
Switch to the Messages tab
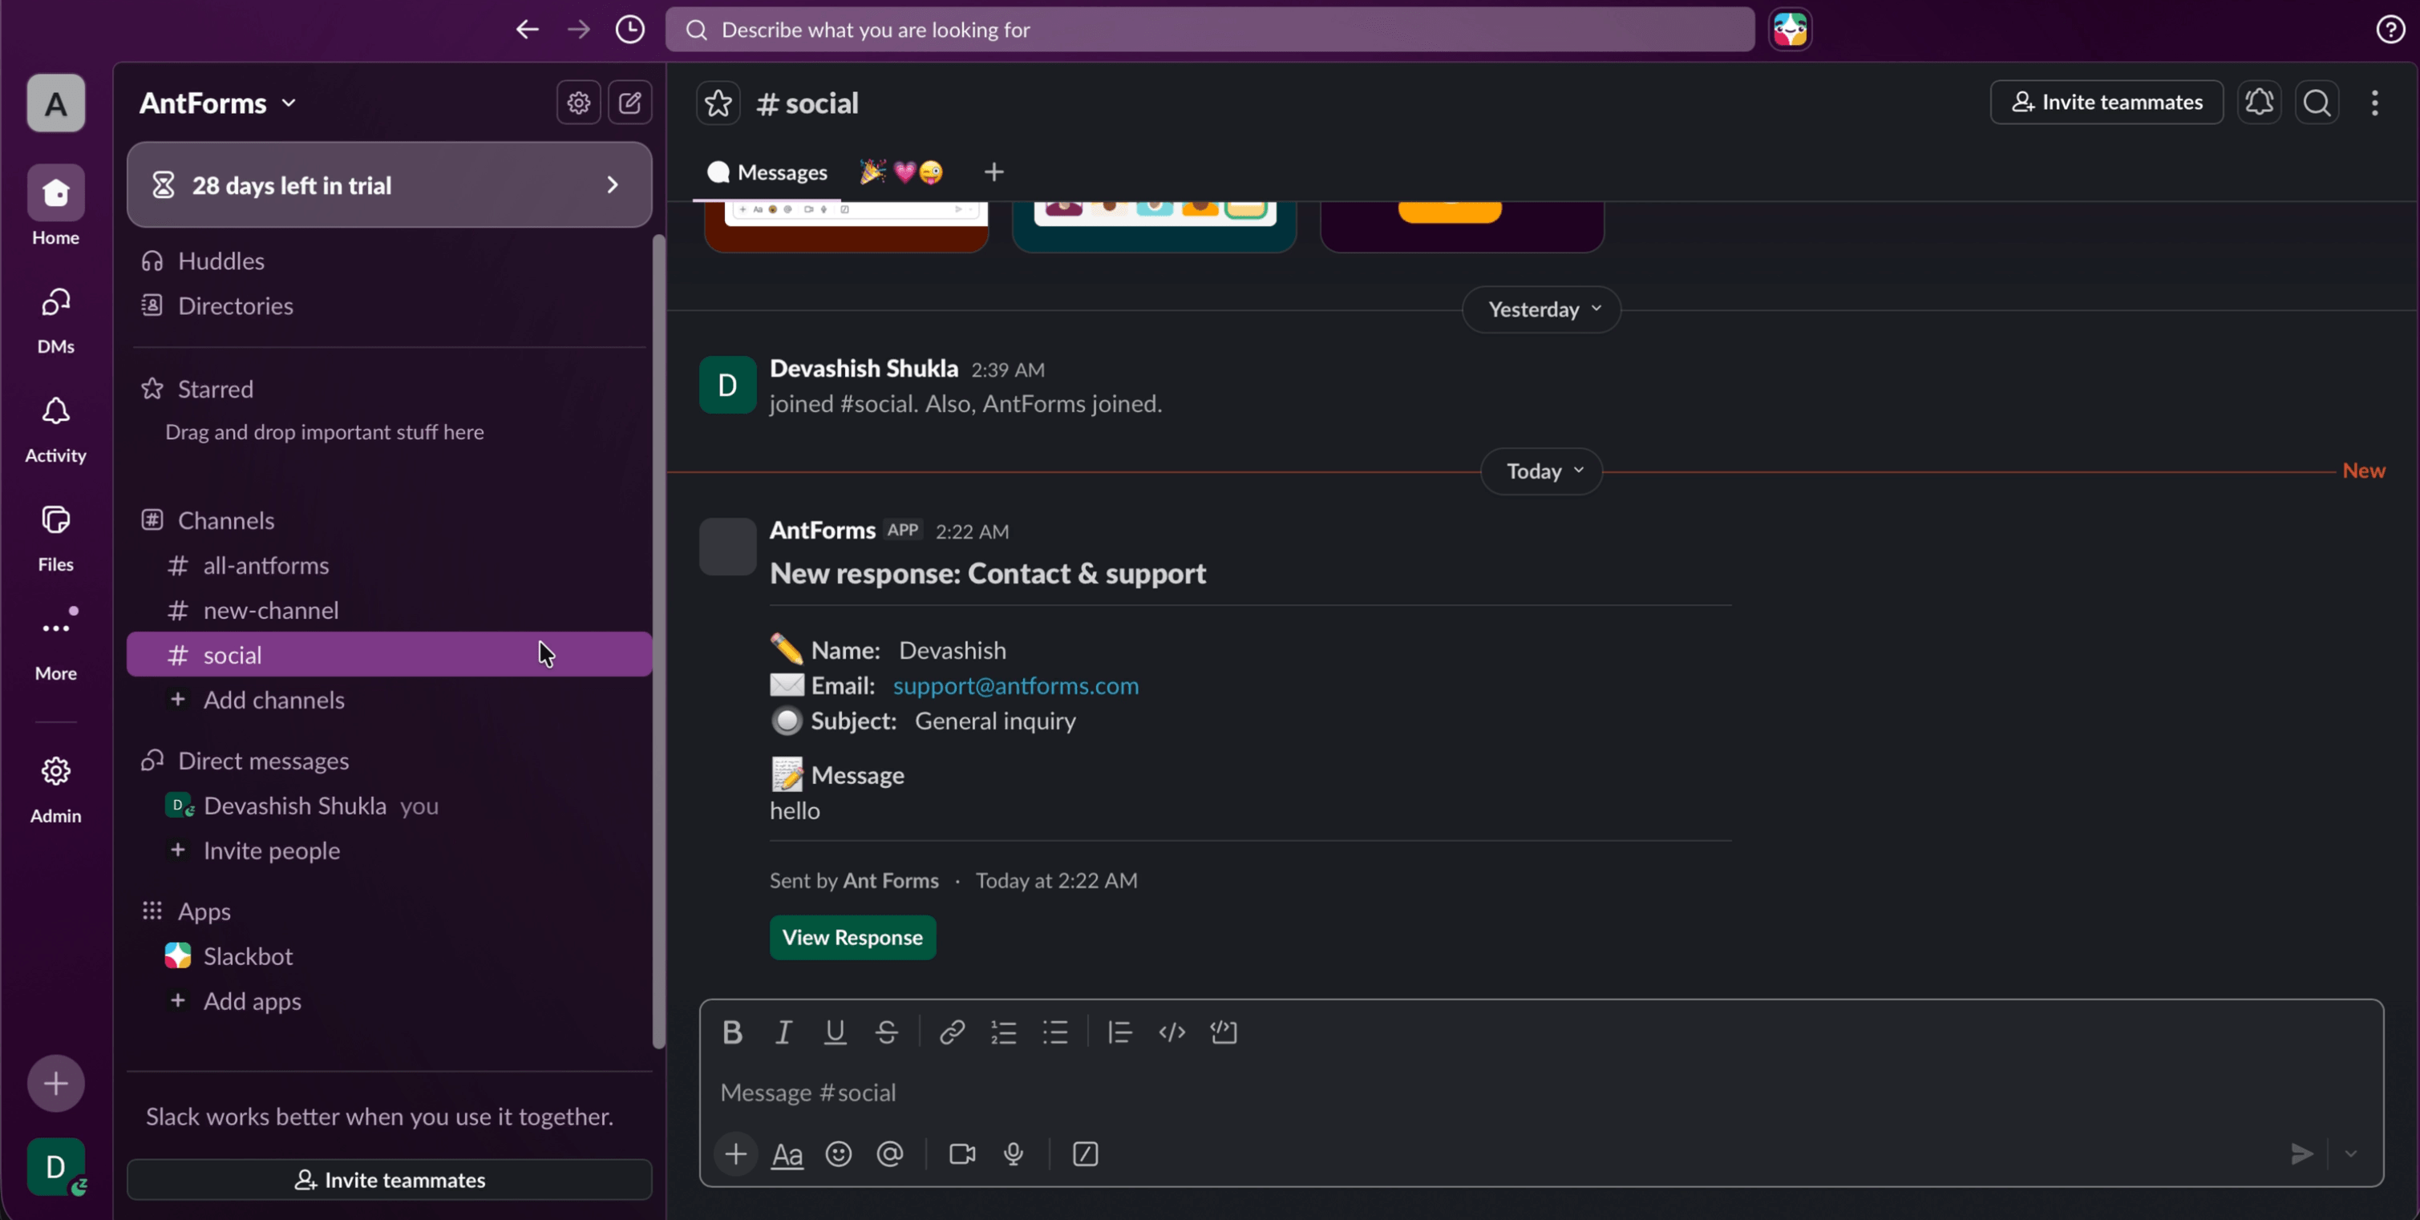[x=767, y=172]
